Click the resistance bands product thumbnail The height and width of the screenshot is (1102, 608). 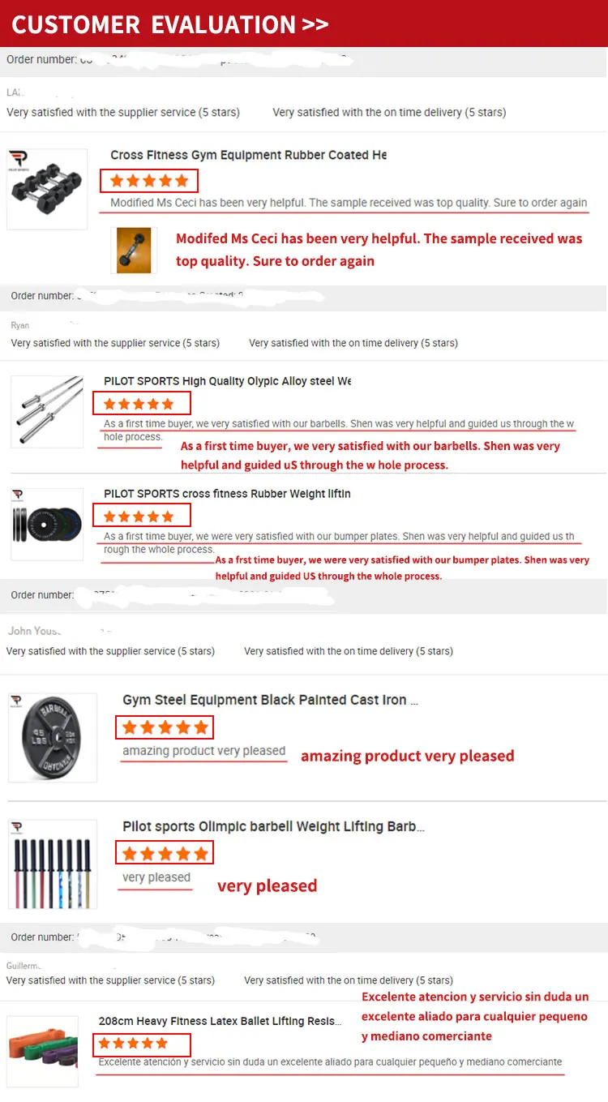point(42,1050)
